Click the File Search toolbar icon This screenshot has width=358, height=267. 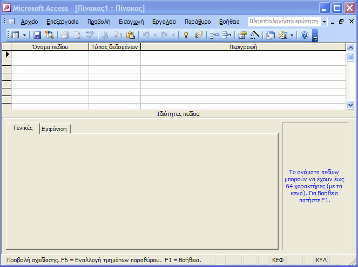pyautogui.click(x=49, y=35)
